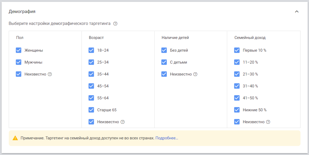309x155 pixels.
Task: Disable the 25–34 age group
Action: (91, 62)
